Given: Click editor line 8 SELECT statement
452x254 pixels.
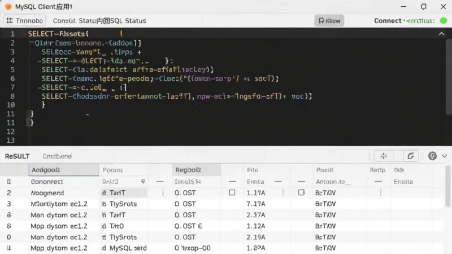Looking at the screenshot, I should 177,96.
